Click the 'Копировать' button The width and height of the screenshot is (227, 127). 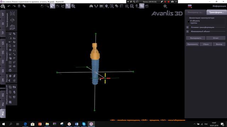click(x=196, y=38)
